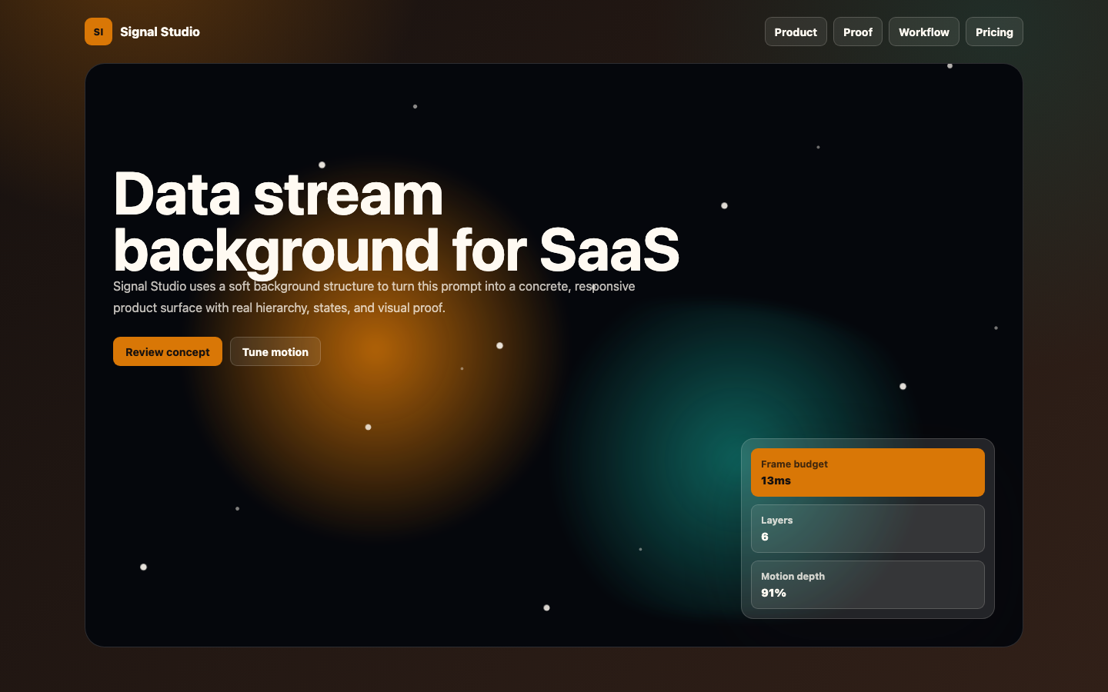
Task: Select the Layers 6 card
Action: tap(868, 528)
